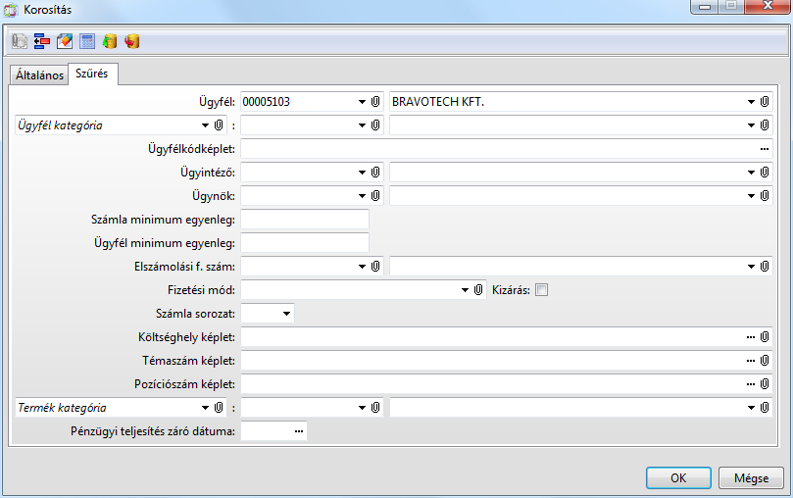Open the Termék kategória code dropdown arrow
Image resolution: width=793 pixels, height=498 pixels.
coord(362,408)
